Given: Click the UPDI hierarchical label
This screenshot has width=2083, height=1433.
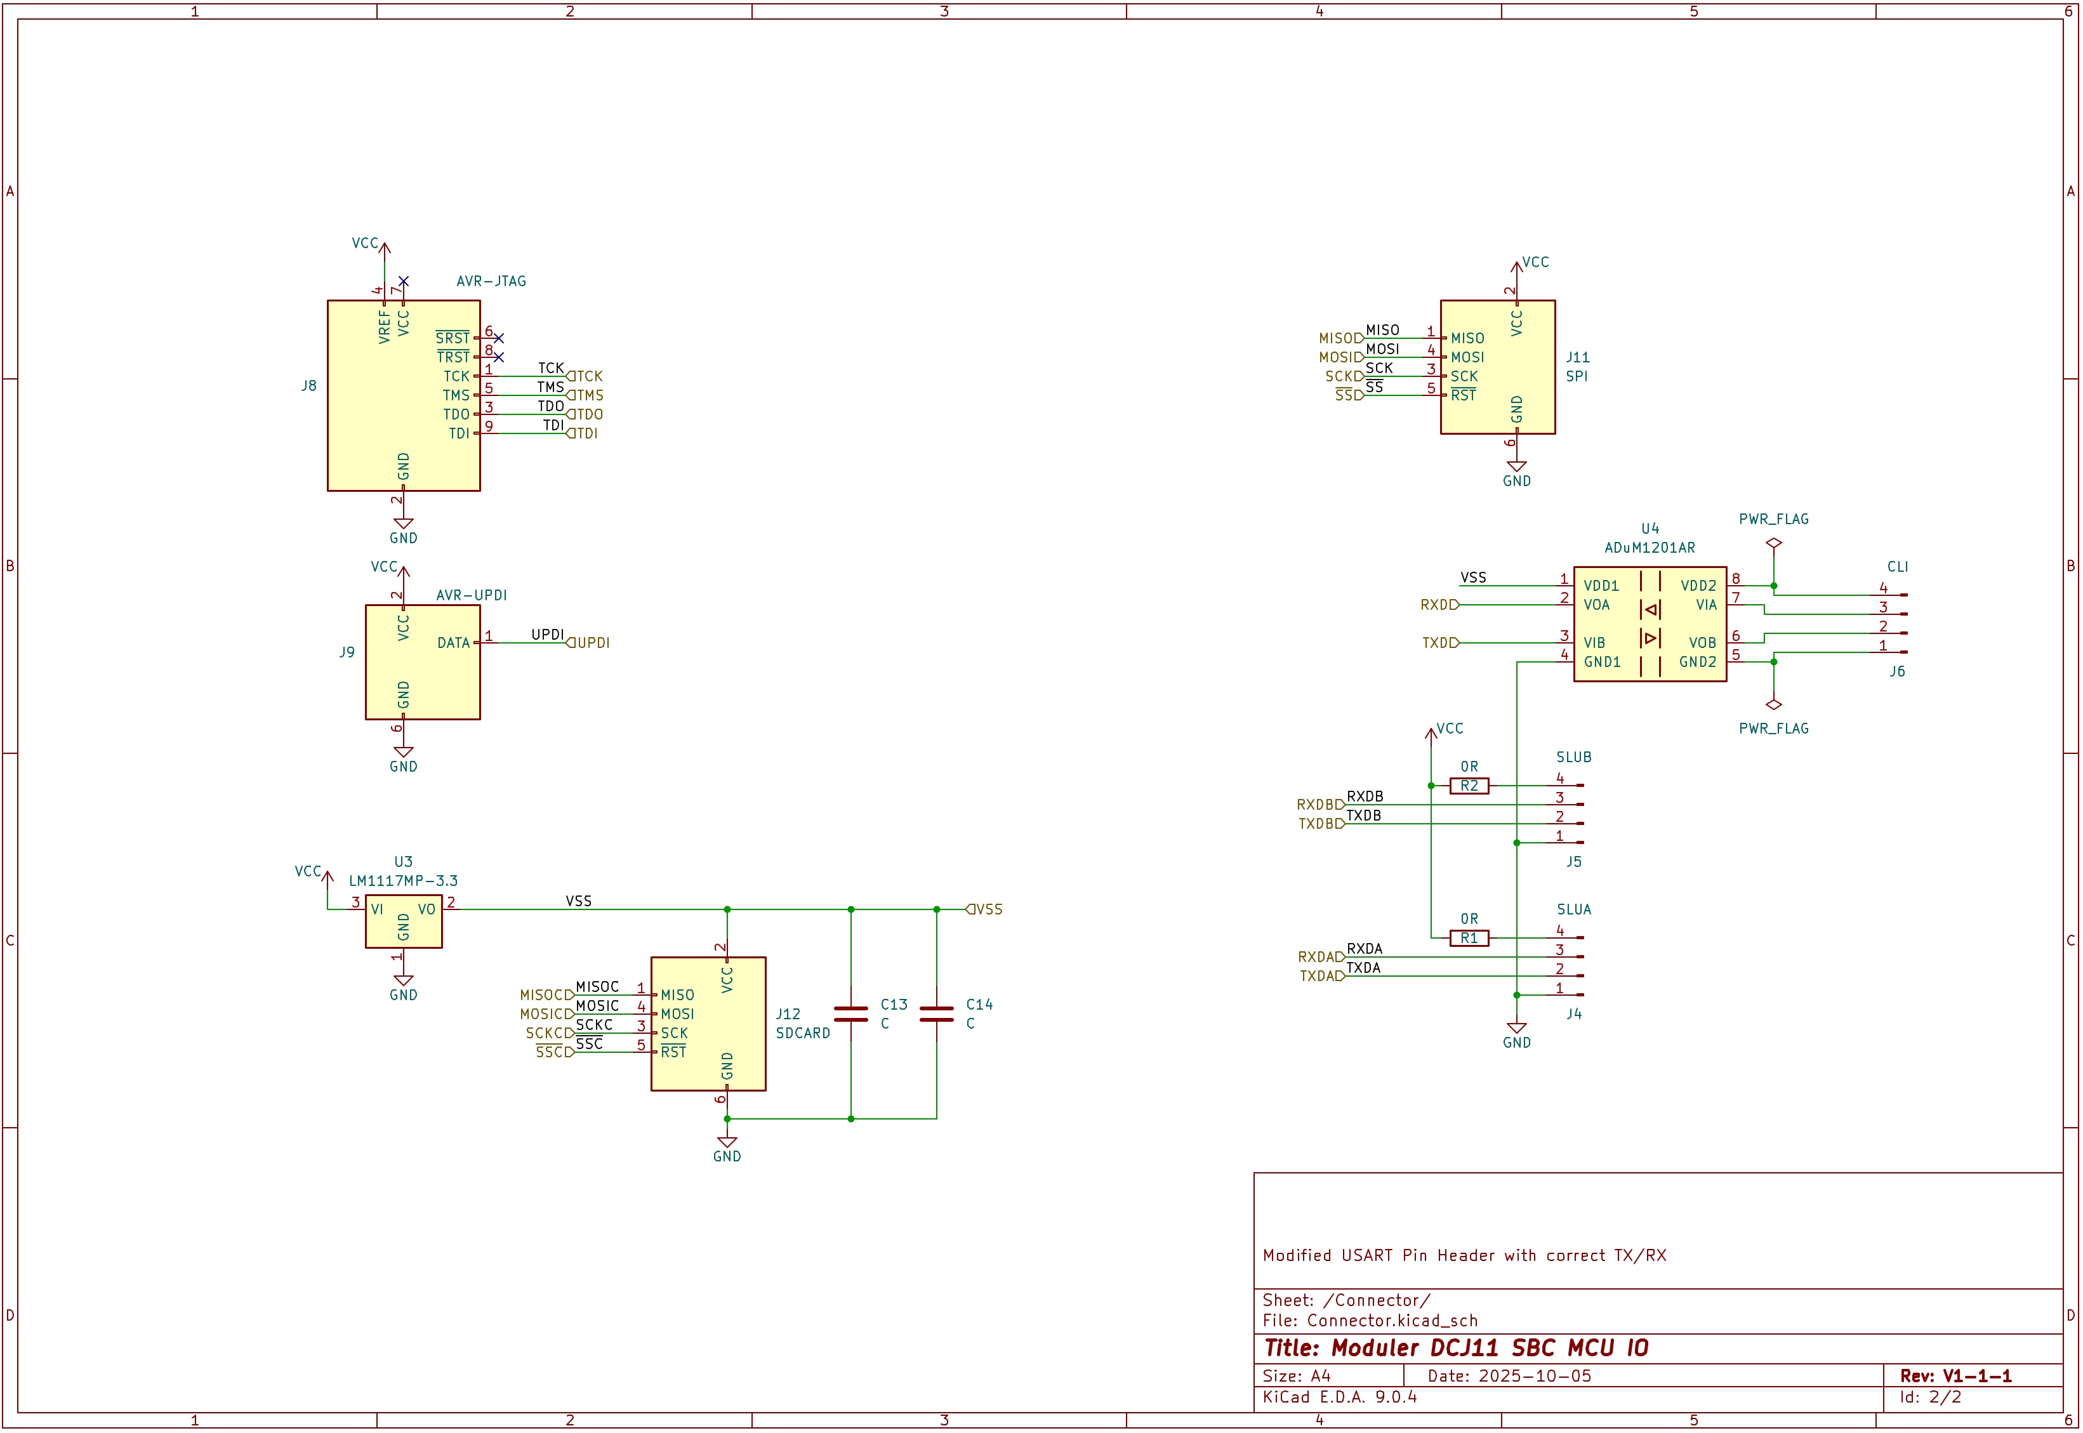Looking at the screenshot, I should pyautogui.click(x=588, y=642).
